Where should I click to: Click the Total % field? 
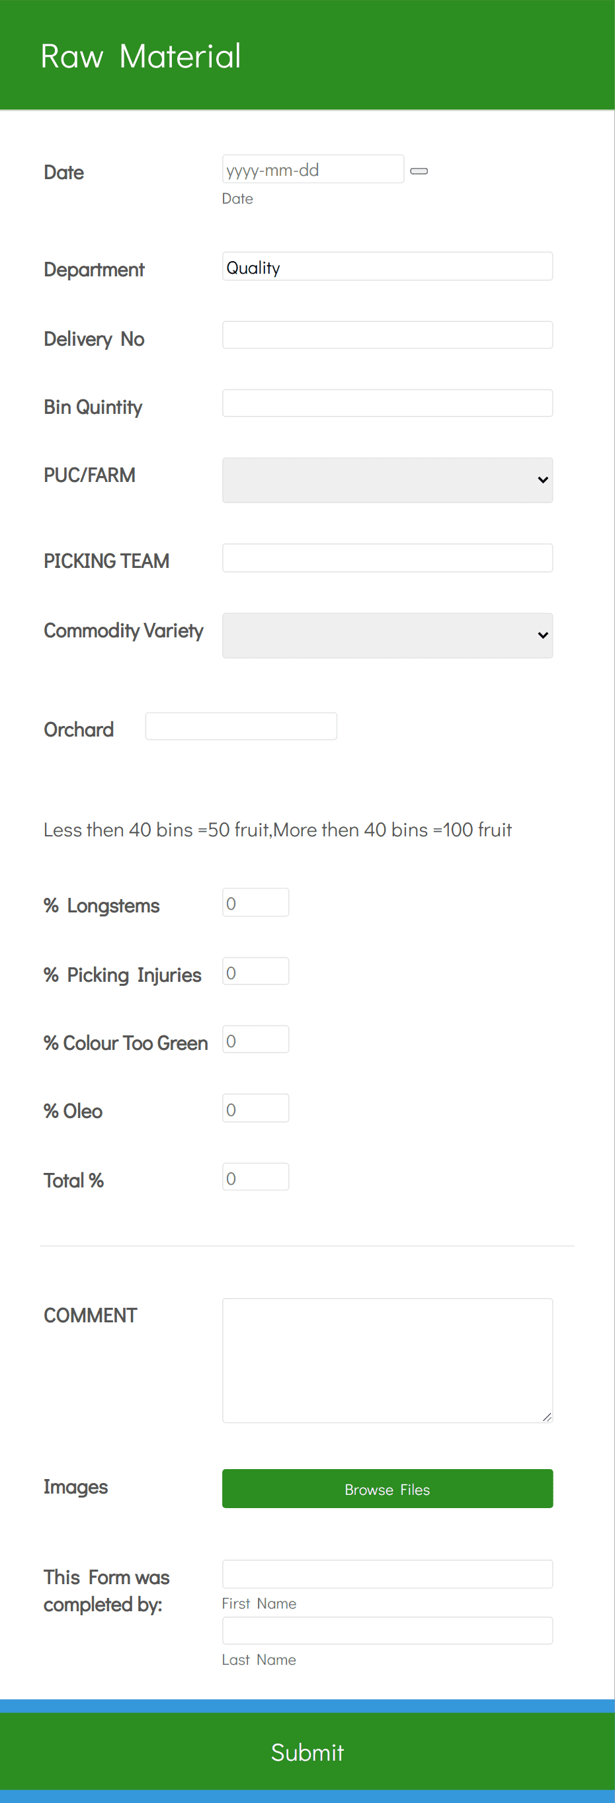255,1177
